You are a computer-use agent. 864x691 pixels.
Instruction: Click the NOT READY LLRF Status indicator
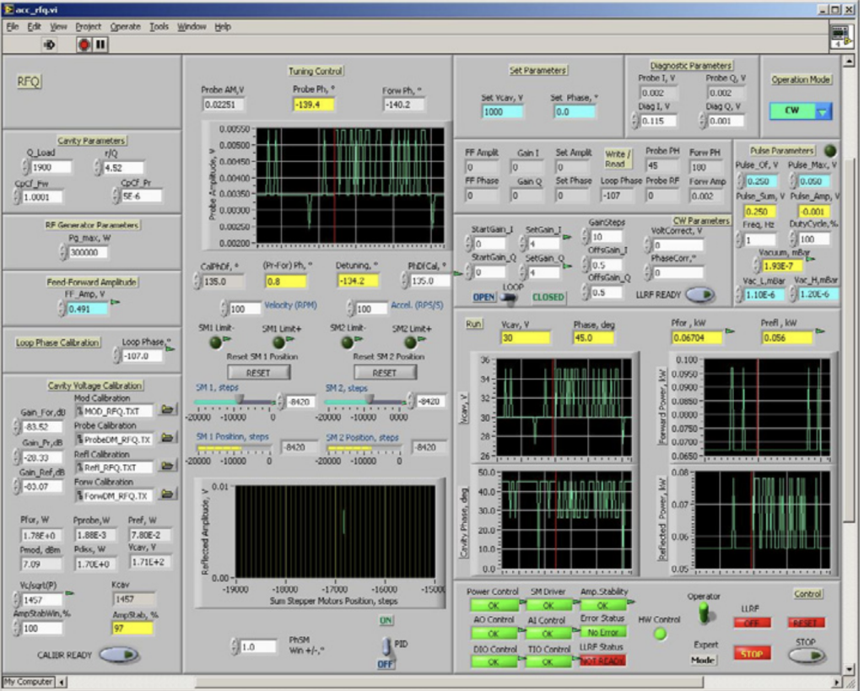click(602, 661)
